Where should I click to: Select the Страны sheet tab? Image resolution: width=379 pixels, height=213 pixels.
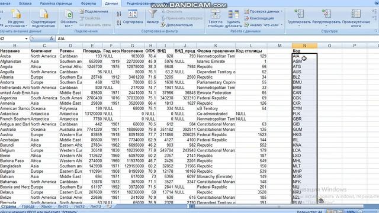[8, 206]
